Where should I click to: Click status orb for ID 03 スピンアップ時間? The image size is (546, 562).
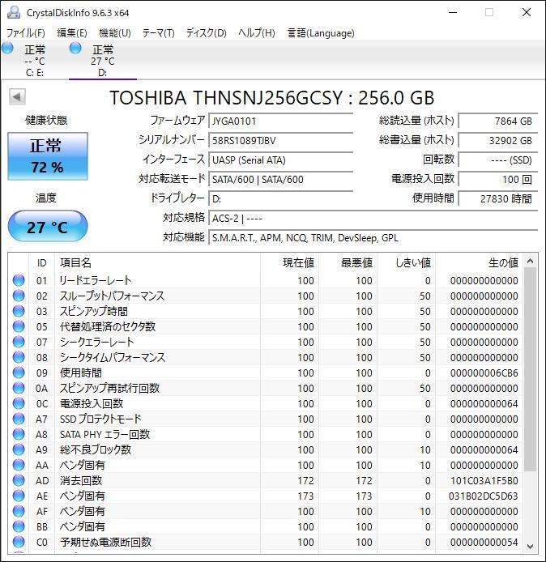[x=19, y=311]
